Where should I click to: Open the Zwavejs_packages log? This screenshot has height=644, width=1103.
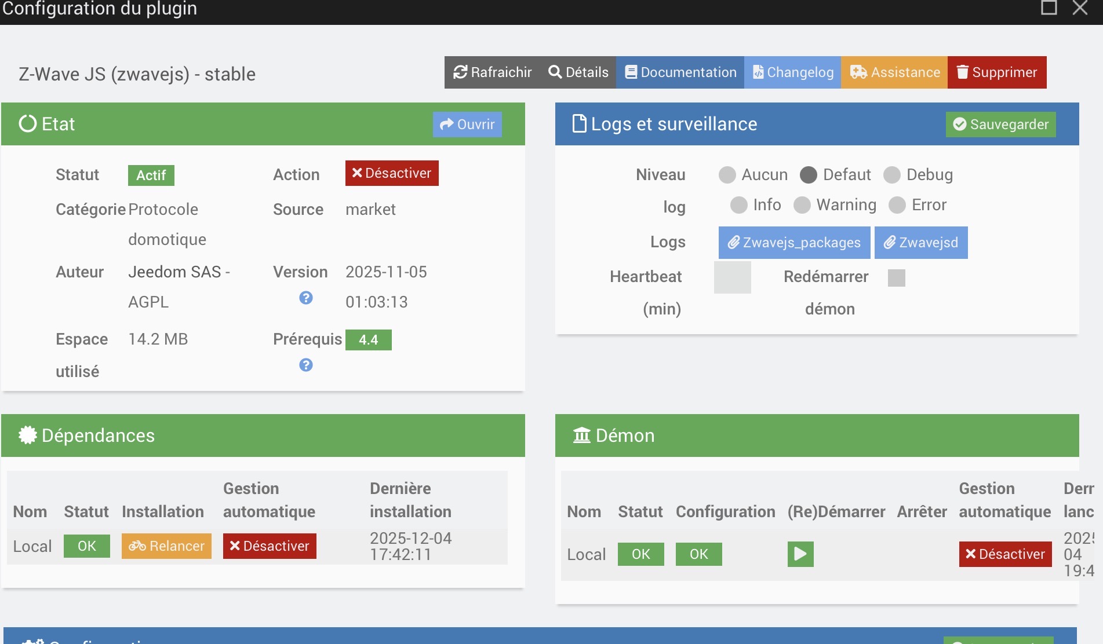click(x=794, y=243)
